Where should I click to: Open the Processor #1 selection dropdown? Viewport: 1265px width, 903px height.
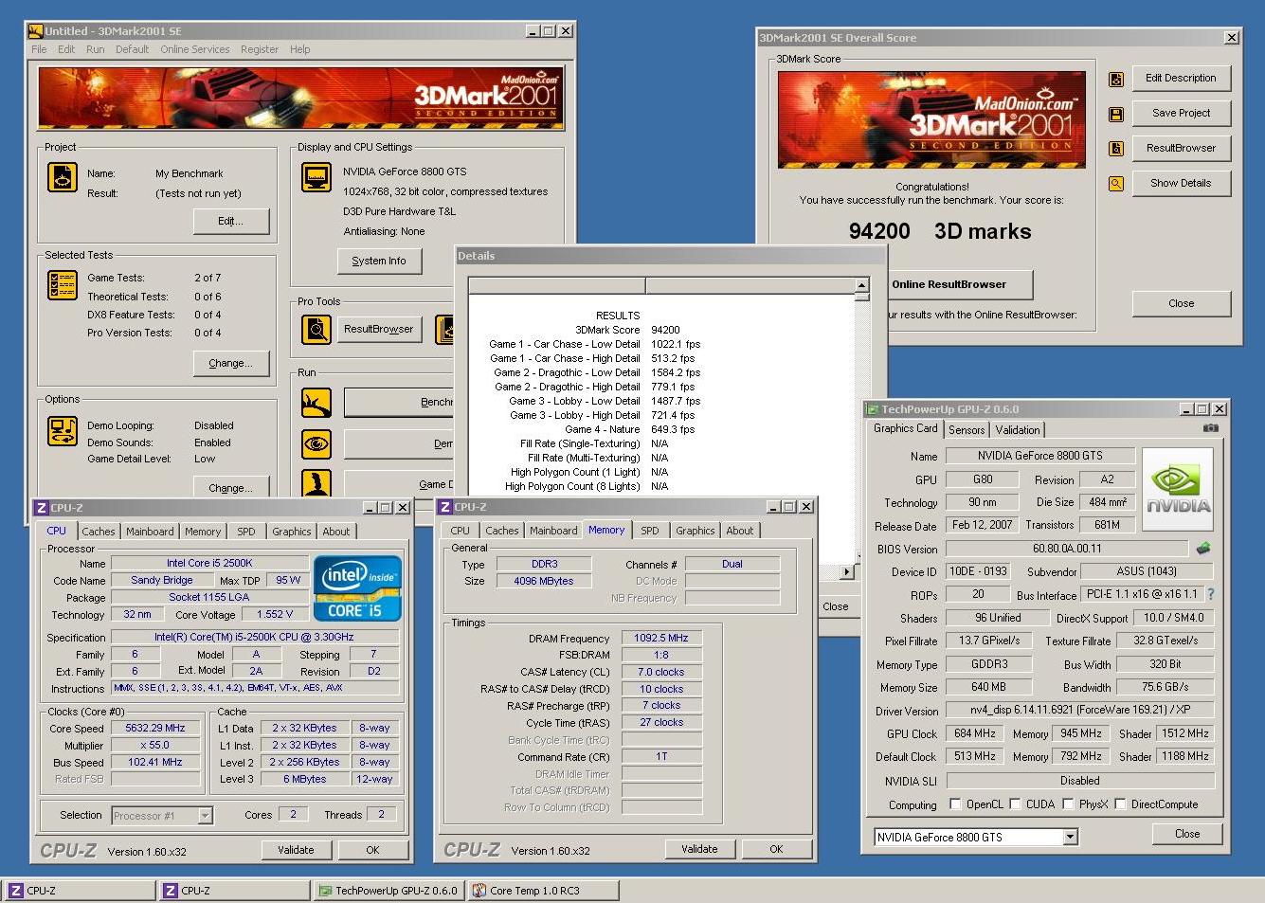[205, 816]
